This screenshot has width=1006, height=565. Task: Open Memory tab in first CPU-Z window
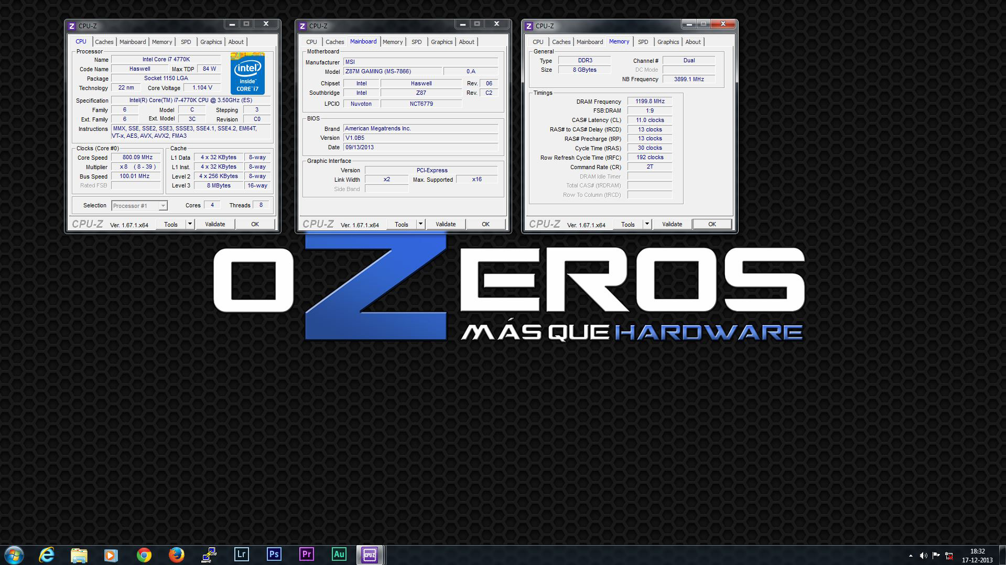162,42
